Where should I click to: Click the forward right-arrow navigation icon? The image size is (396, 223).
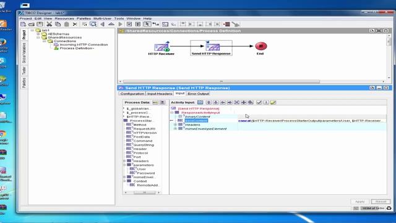(x=120, y=24)
